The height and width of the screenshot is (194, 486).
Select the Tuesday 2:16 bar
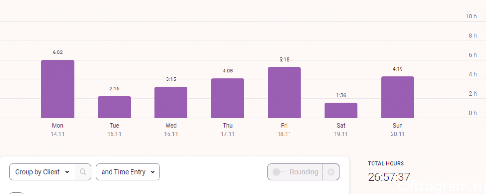coord(114,107)
